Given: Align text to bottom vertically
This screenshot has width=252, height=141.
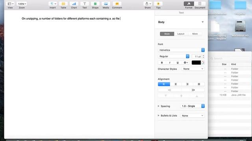Looking at the screenshot, I should pyautogui.click(x=197, y=96).
